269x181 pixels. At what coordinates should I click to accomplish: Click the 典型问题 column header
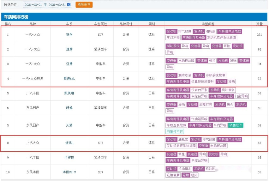coord(208,24)
